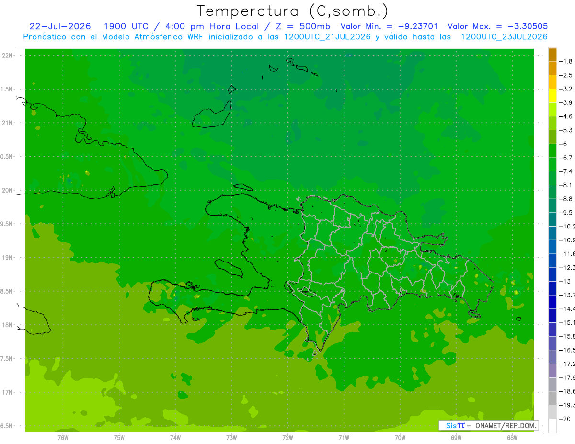
Task: Click the "-2.5" colorbar label
Action: (x=566, y=75)
